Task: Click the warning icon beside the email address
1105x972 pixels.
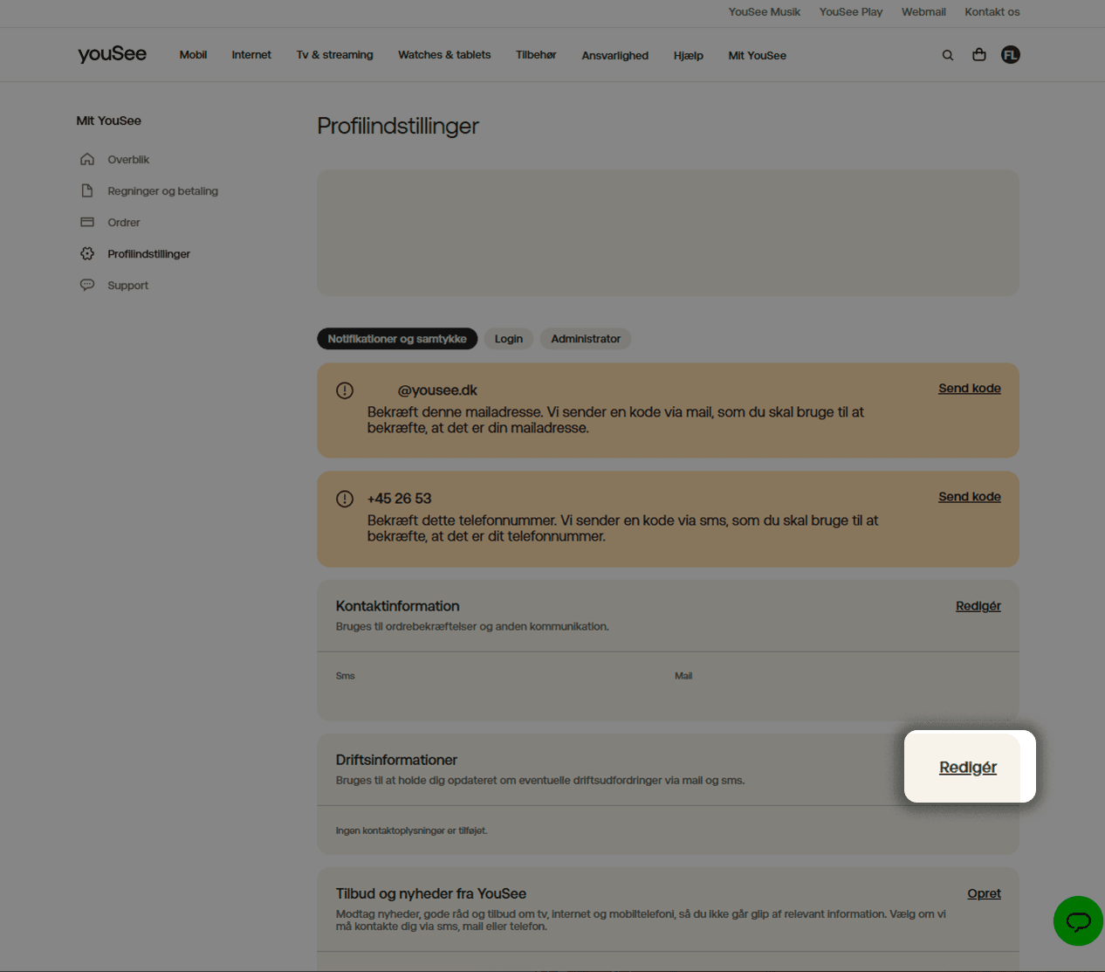Action: pos(344,390)
